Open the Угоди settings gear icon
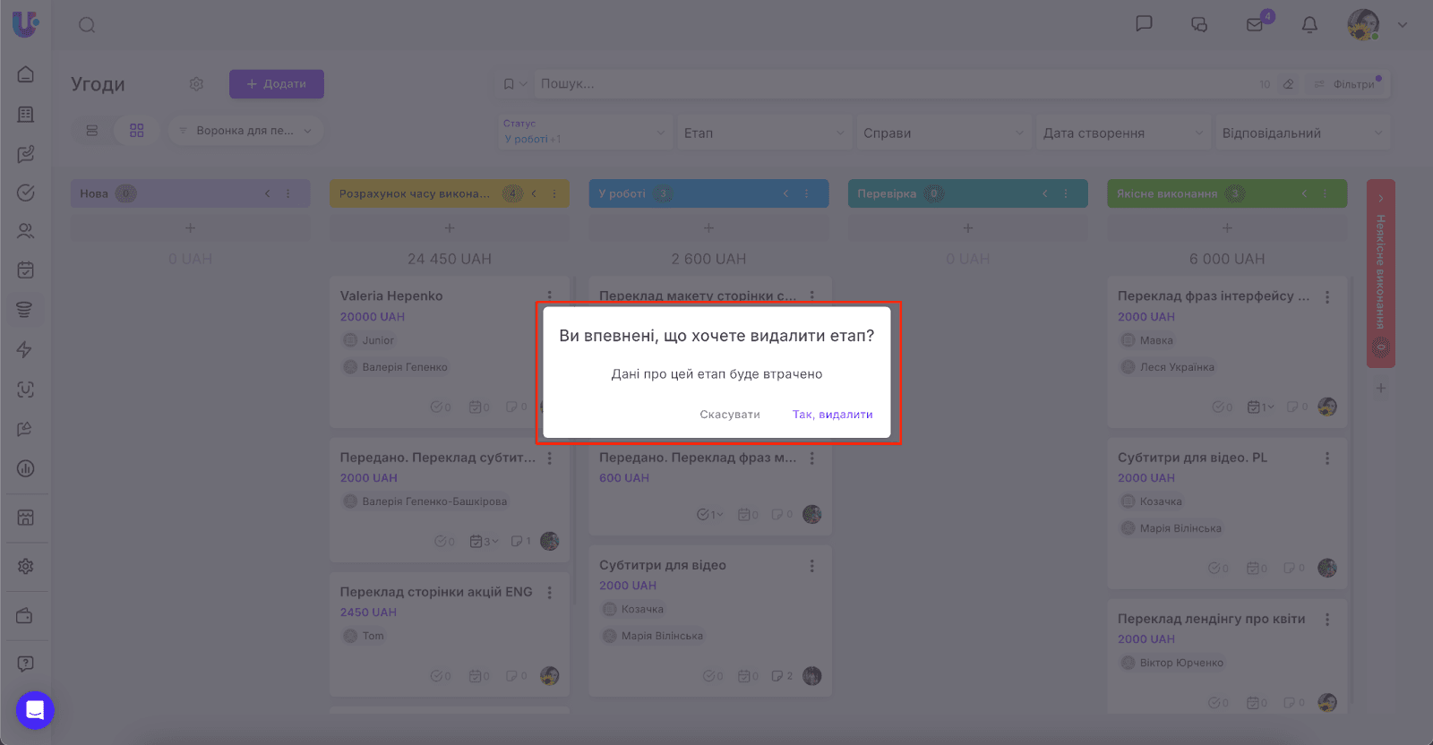Viewport: 1433px width, 745px height. tap(196, 84)
